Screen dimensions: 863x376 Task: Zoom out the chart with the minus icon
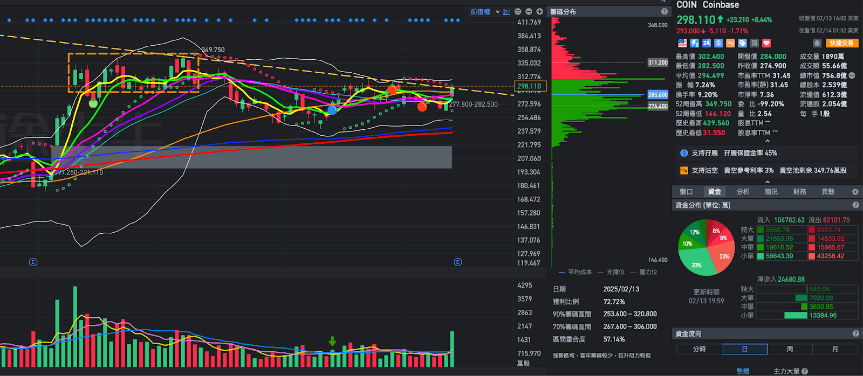pos(529,11)
